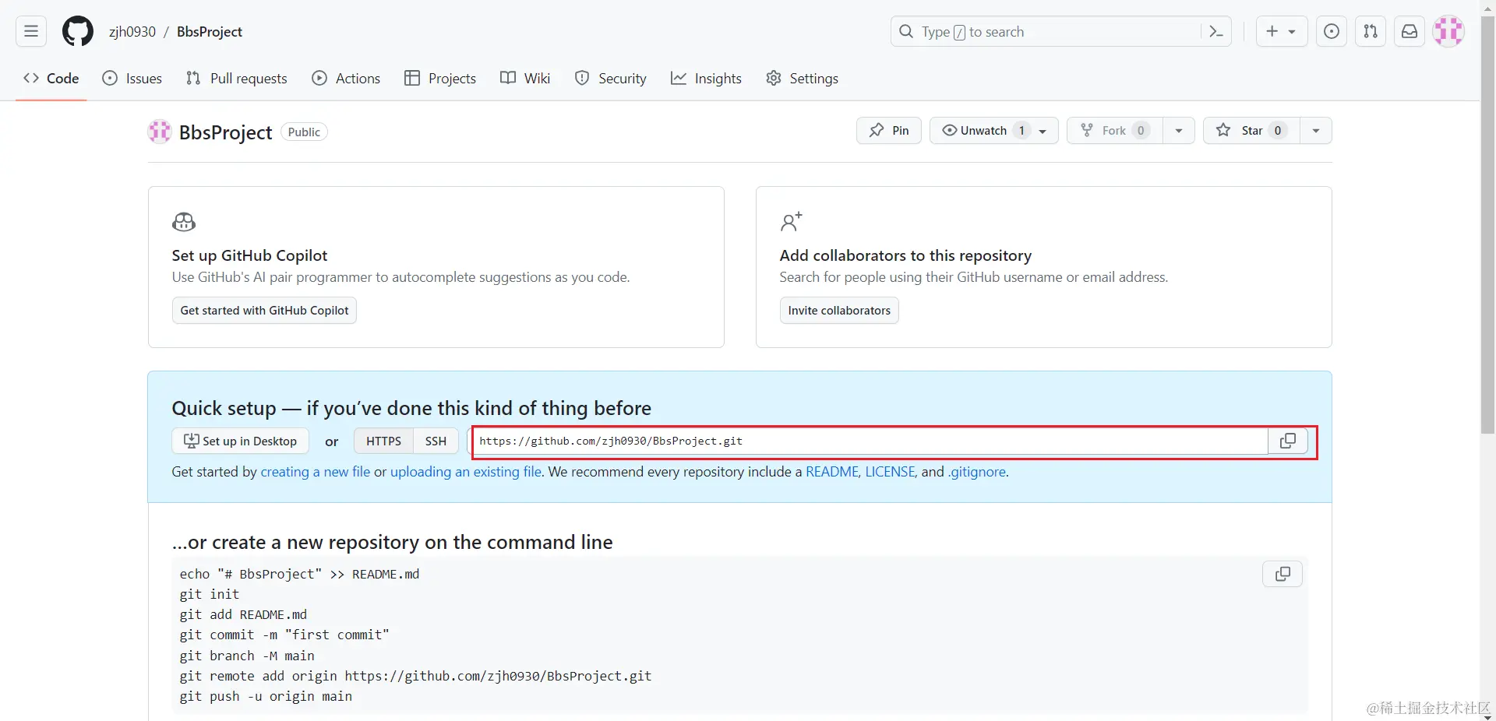Image resolution: width=1496 pixels, height=721 pixels.
Task: Open the command palette icon in search bar
Action: [x=1215, y=32]
